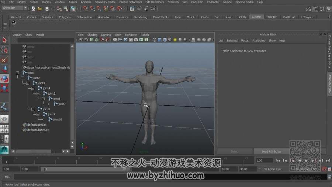This screenshot has width=332, height=187.
Task: Click Select Camera icon in viewport toolbar
Action: pos(81,40)
